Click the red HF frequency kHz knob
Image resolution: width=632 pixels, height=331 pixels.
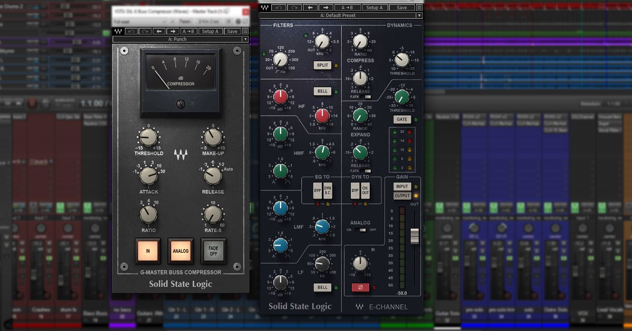click(x=322, y=115)
